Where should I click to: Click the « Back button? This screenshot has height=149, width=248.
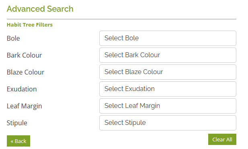tap(18, 141)
